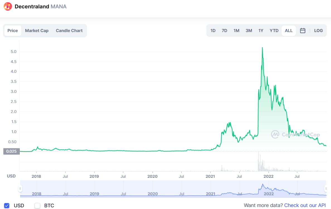
Task: Enable the BTC currency checkbox
Action: point(37,206)
